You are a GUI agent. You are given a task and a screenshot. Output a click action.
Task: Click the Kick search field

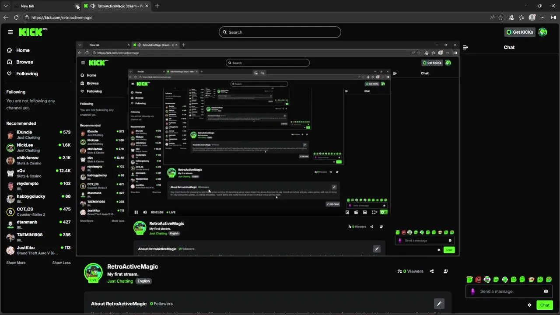tap(280, 32)
